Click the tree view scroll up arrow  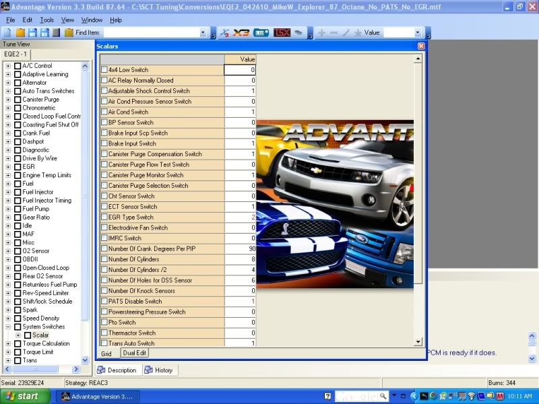click(85, 65)
